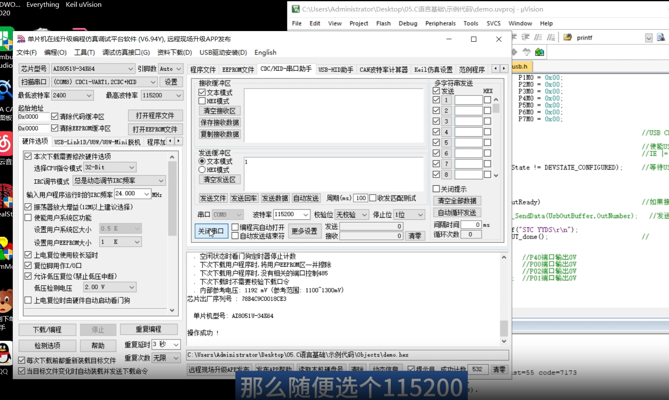Open the 停止位 1位 dropdown
The image size is (669, 400).
point(409,214)
